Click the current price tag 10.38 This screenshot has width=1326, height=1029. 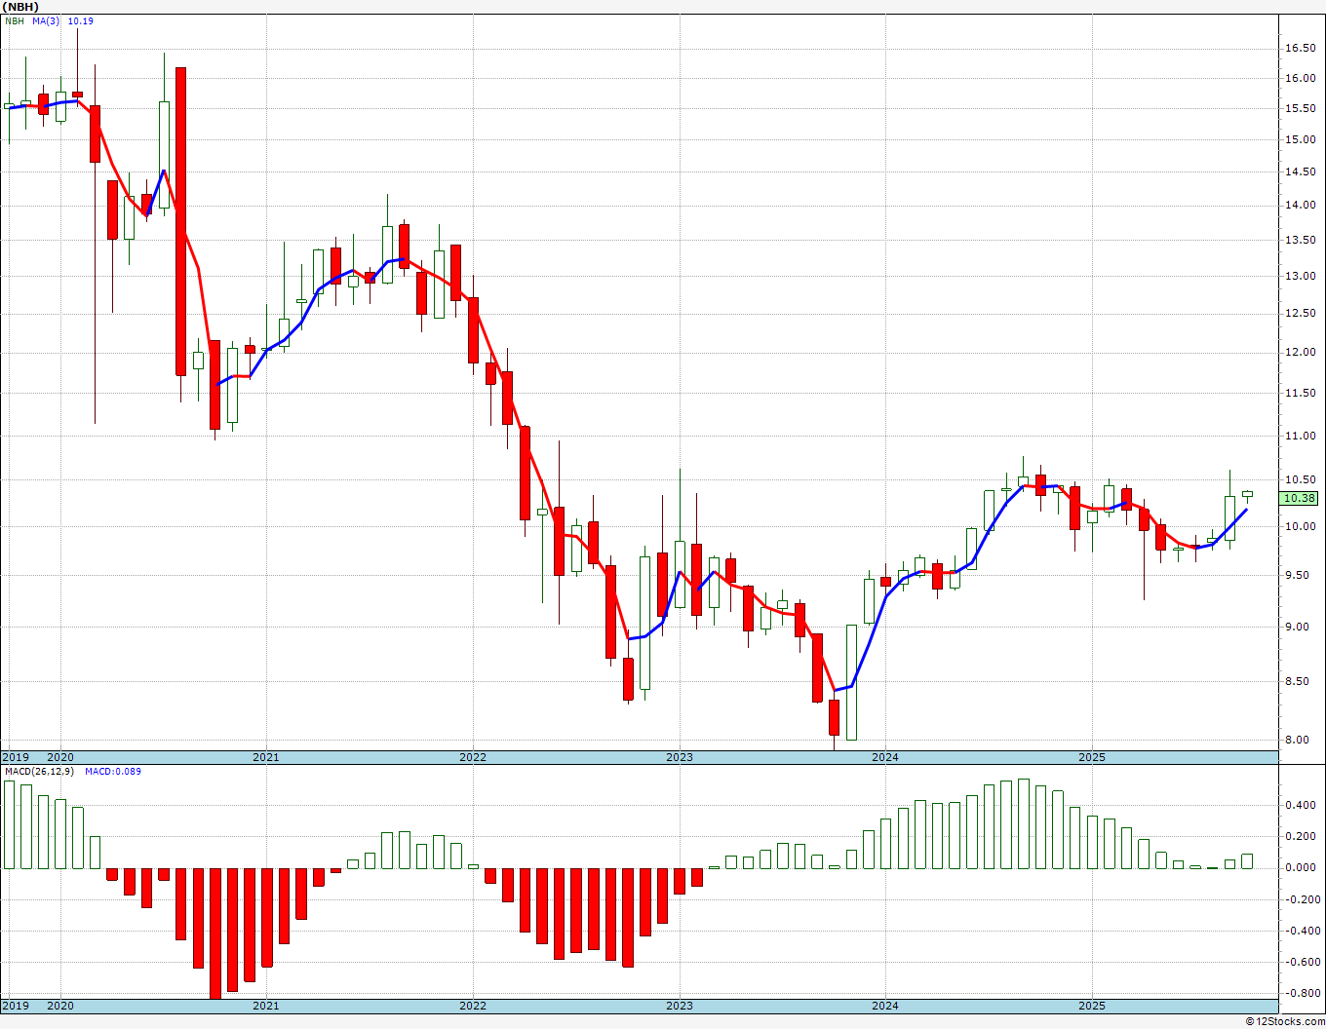click(x=1300, y=498)
